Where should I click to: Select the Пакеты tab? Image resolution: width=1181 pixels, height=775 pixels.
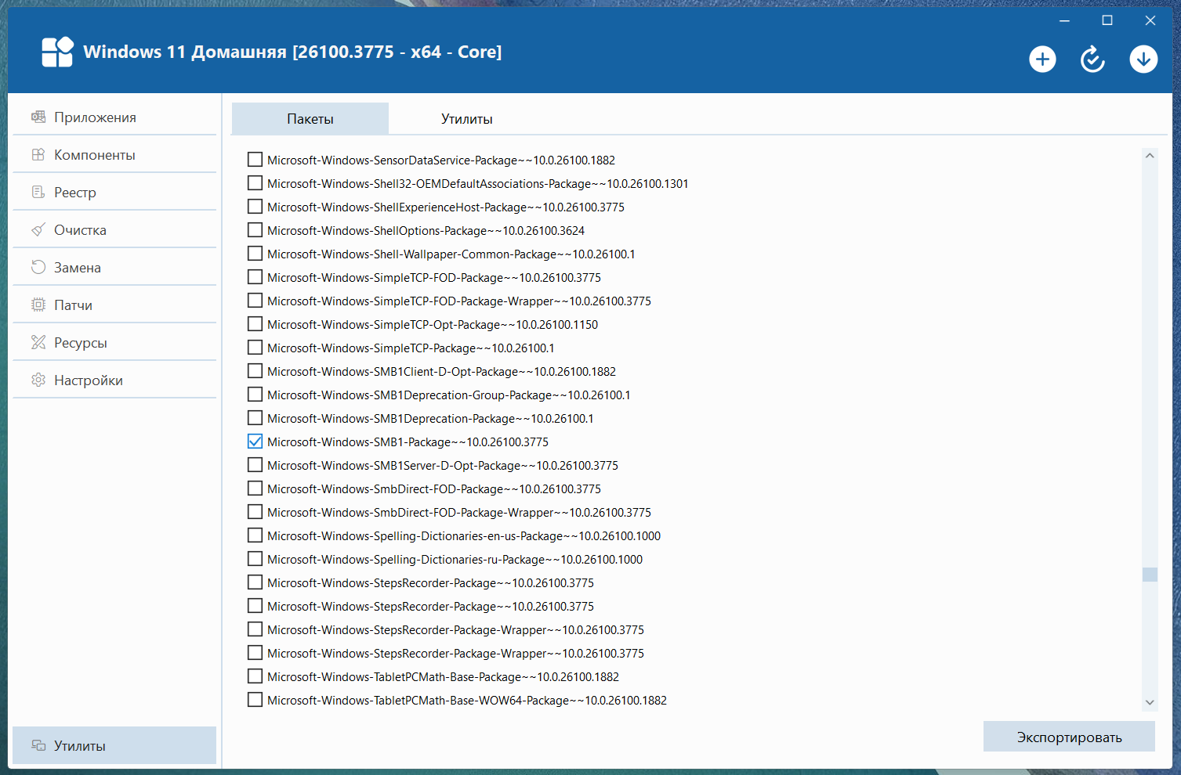point(310,119)
